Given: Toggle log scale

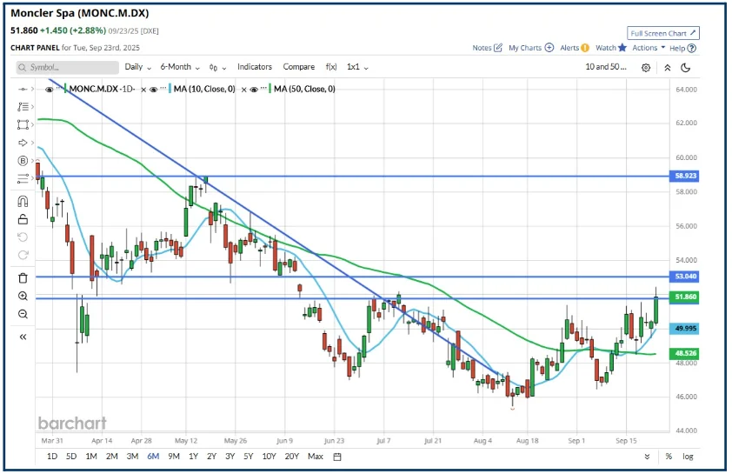Looking at the screenshot, I should point(688,457).
